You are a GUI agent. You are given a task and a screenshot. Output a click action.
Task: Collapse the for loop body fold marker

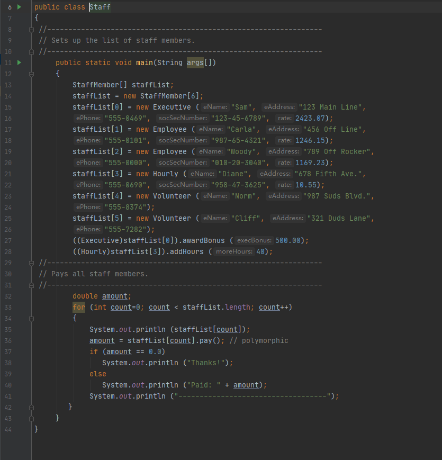point(31,318)
